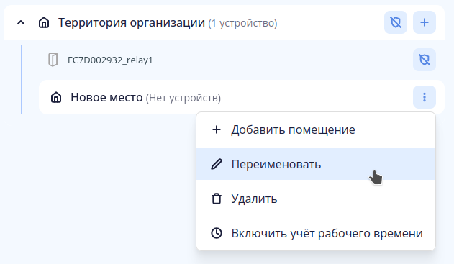Open the three-dots menu for Новое место
Screen dimensions: 454x264
pos(425,97)
